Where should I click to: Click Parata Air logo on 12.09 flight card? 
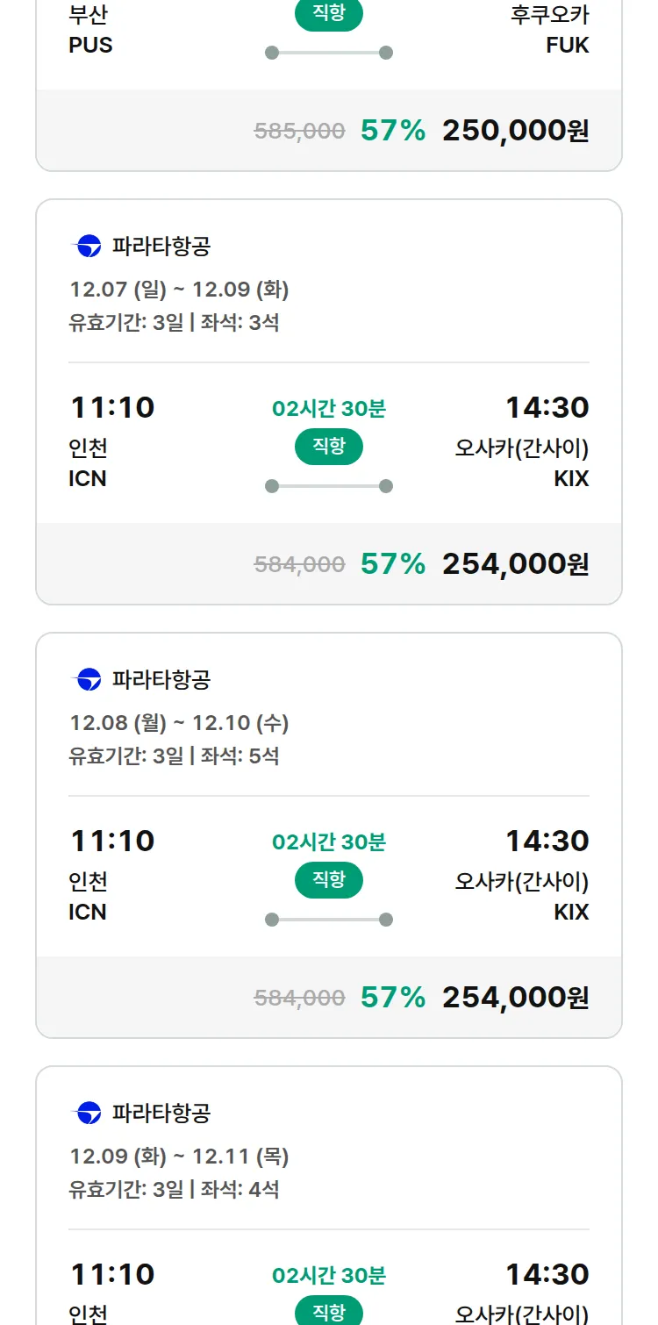pyautogui.click(x=87, y=1114)
